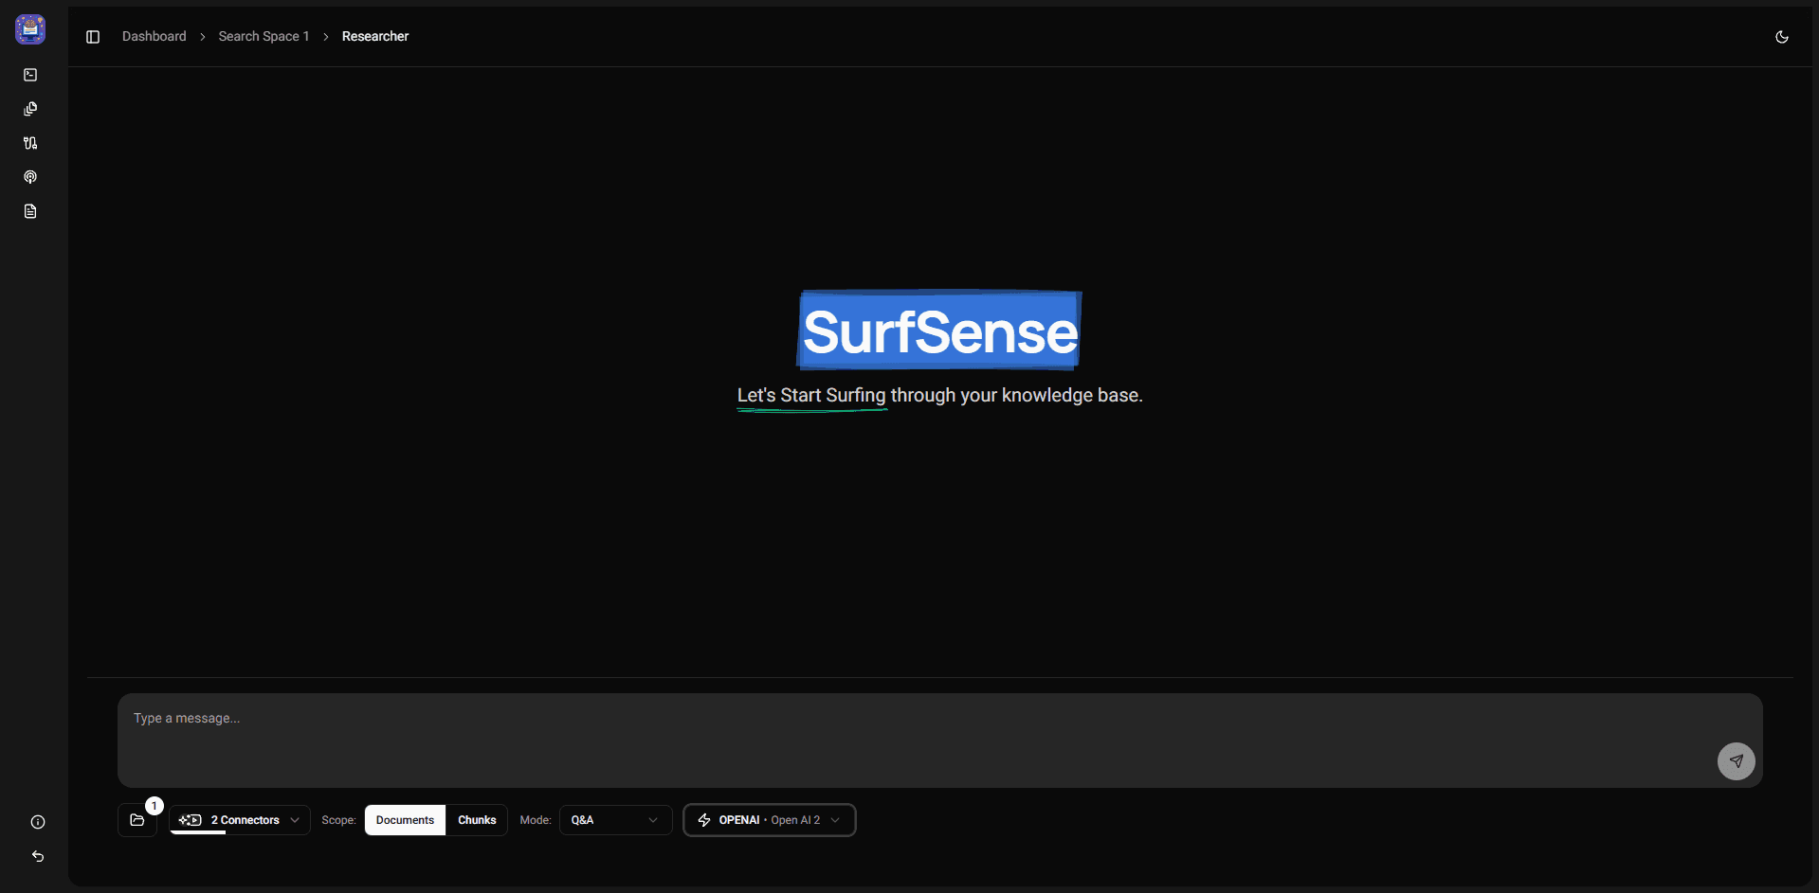The height and width of the screenshot is (893, 1819).
Task: Select the Documents scope option
Action: tap(405, 820)
